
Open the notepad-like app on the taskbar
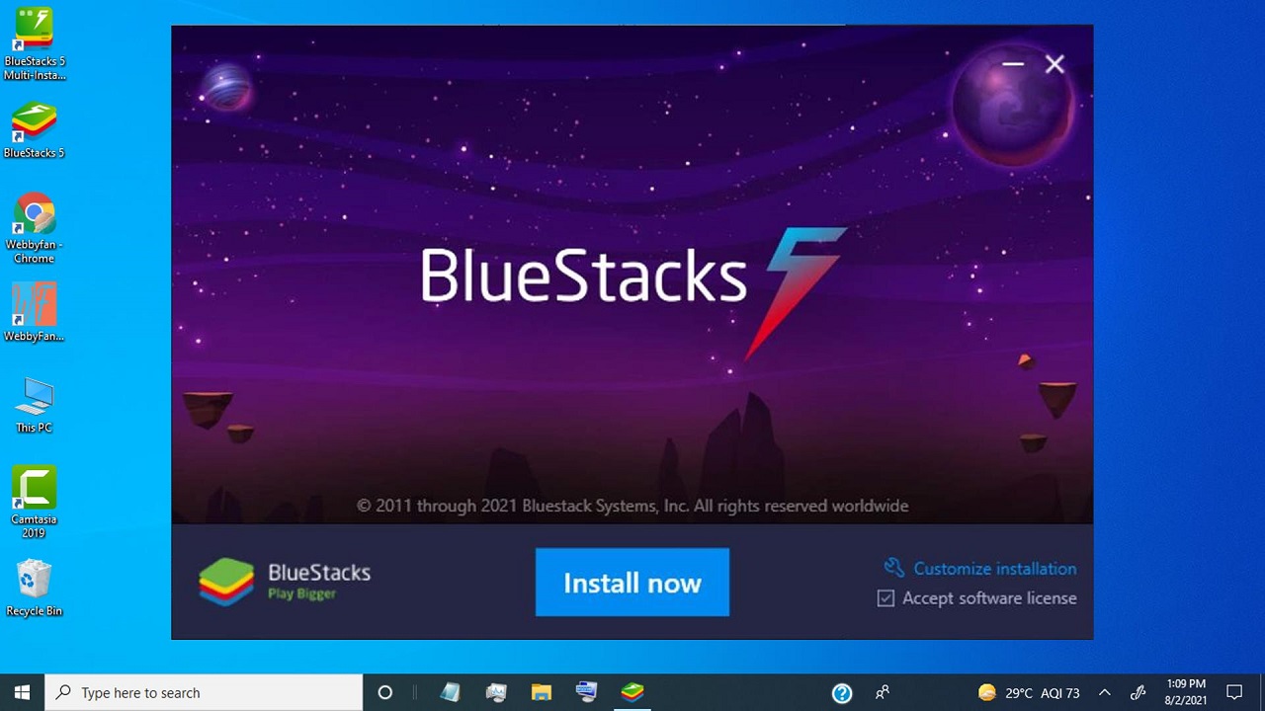(451, 692)
